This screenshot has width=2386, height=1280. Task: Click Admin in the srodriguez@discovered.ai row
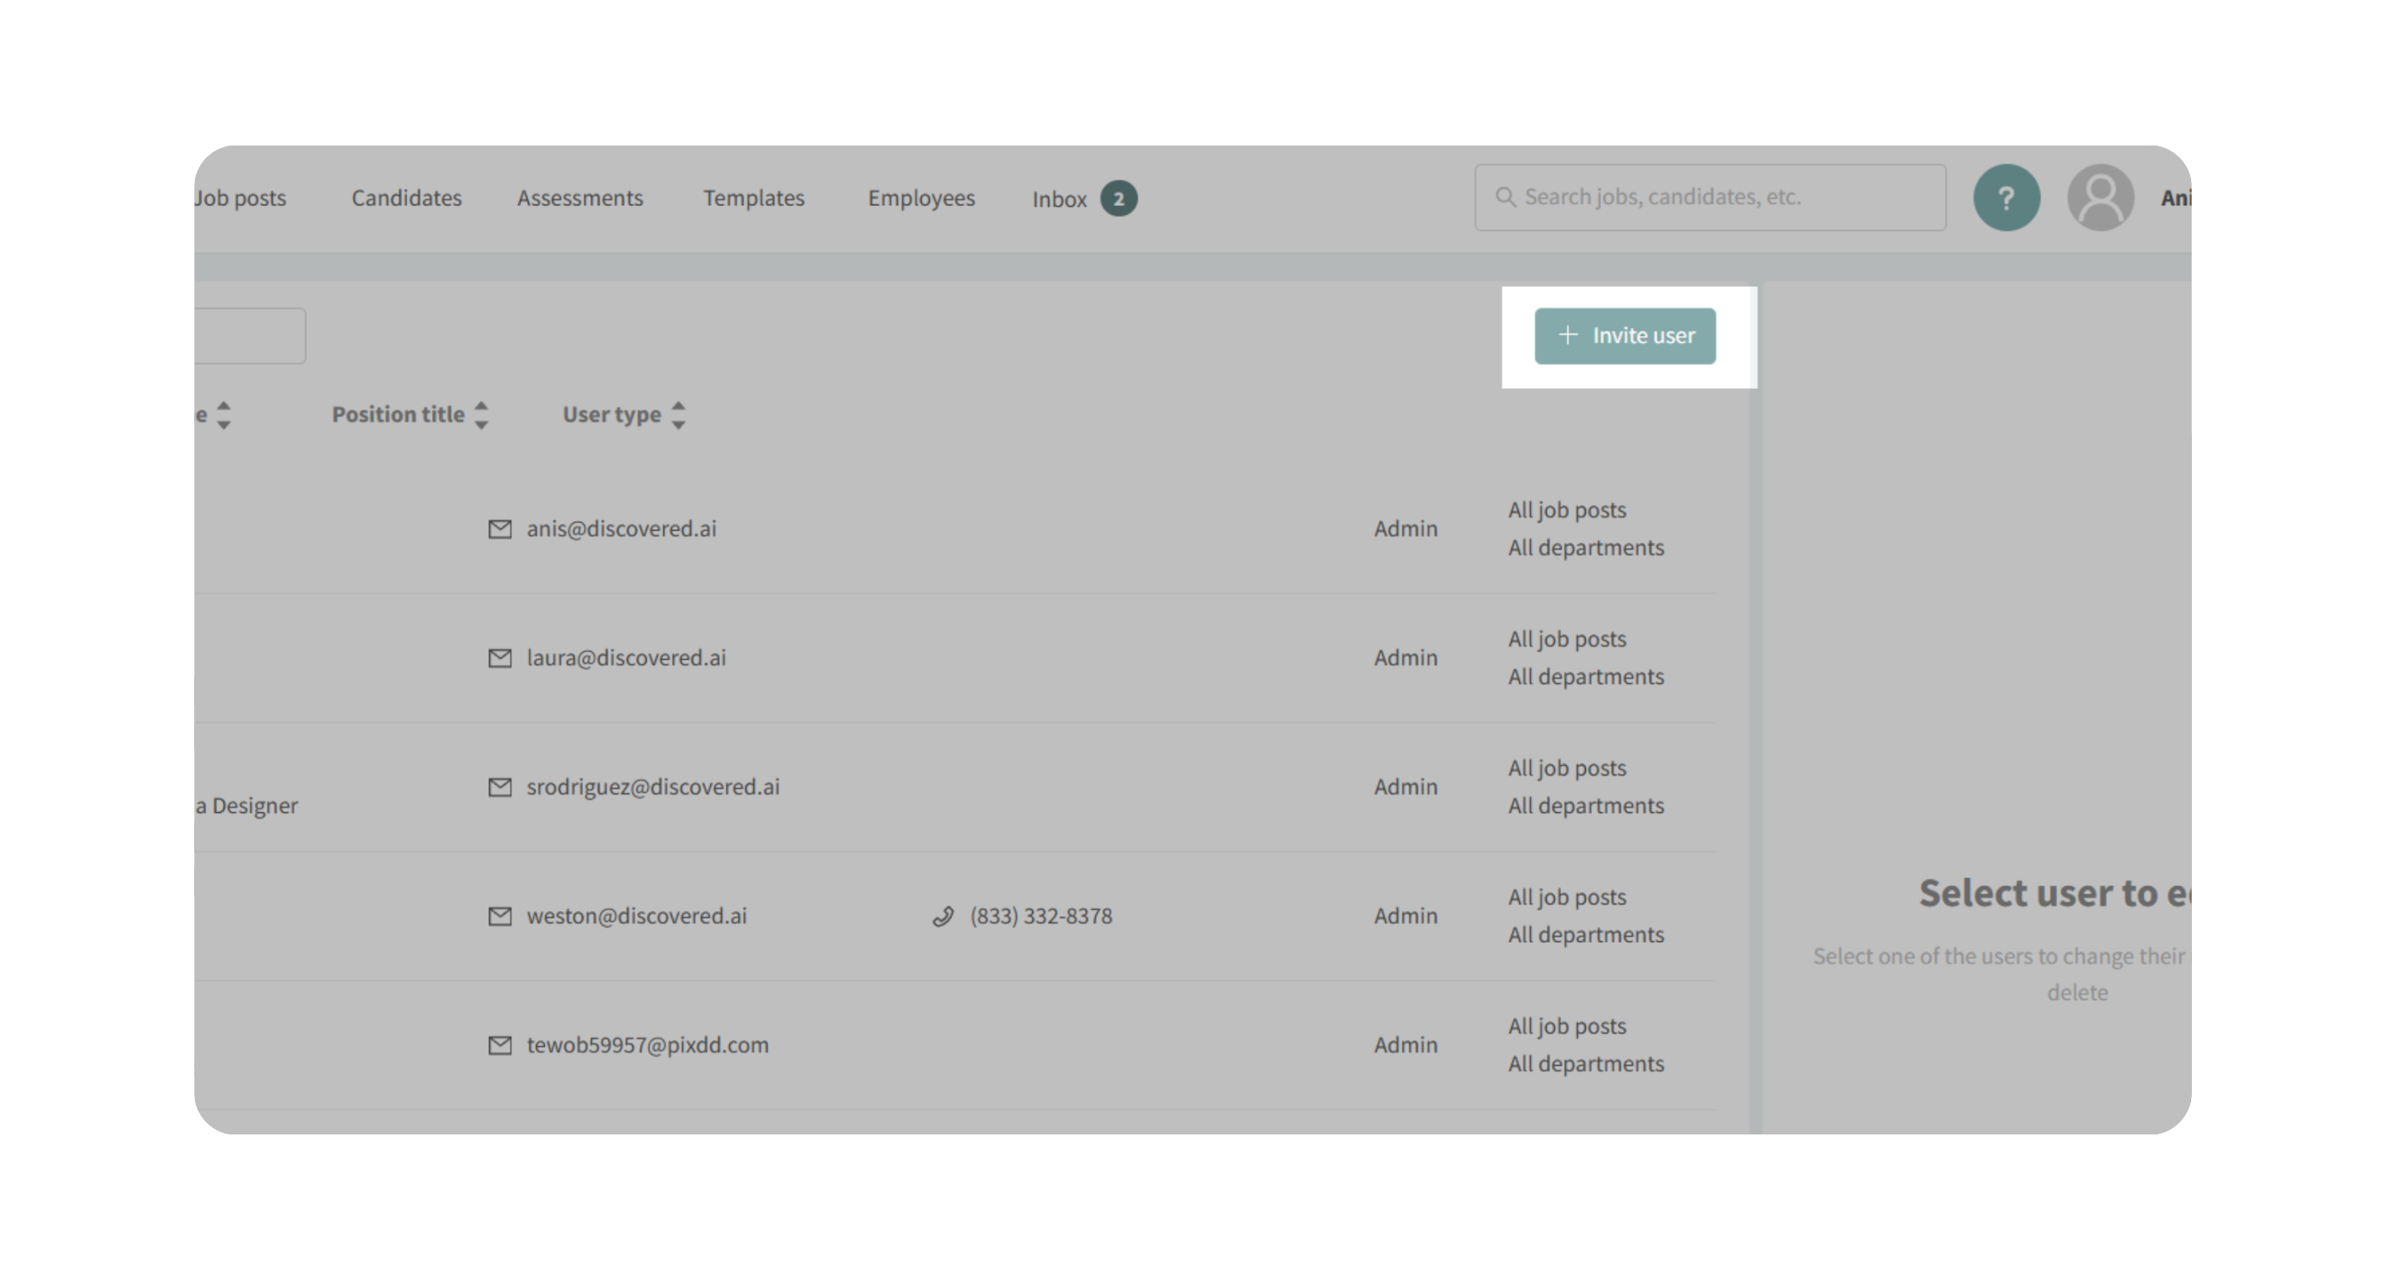pos(1405,786)
